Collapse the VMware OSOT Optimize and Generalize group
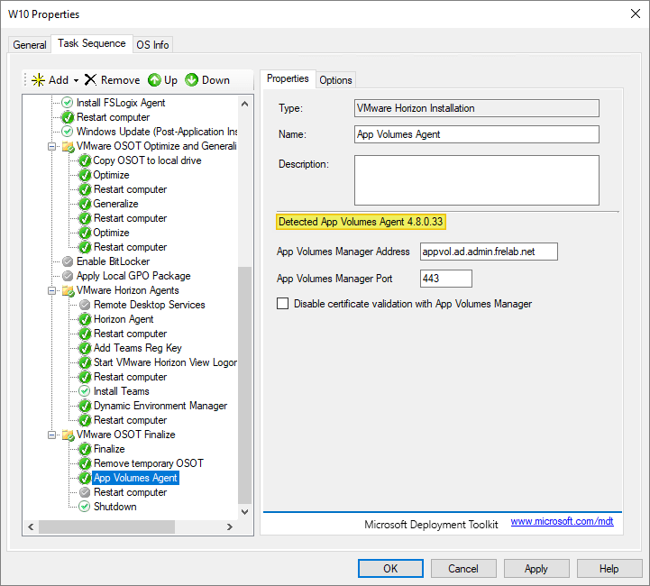Screen dimensions: 650x586 53,146
